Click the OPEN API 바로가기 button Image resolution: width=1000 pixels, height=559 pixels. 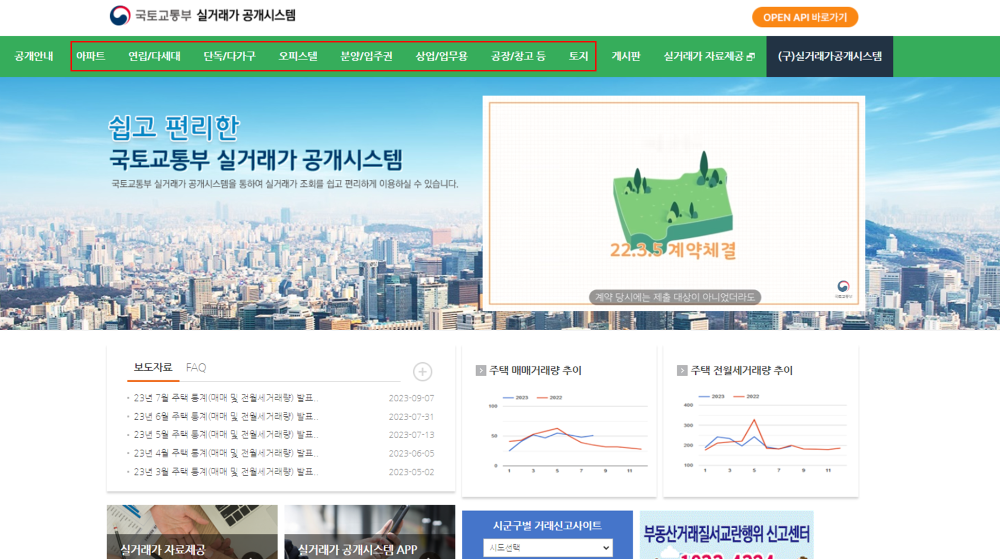pos(805,16)
